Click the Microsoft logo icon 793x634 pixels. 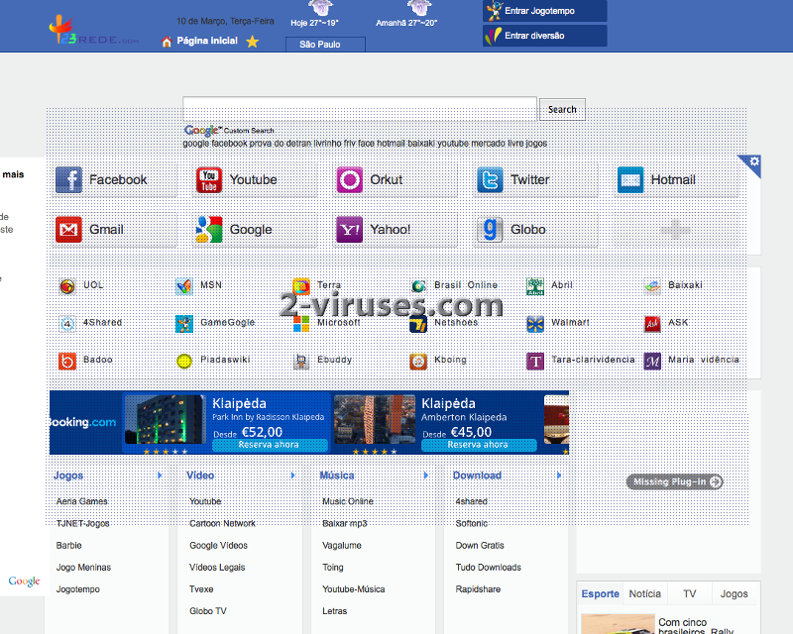click(x=301, y=324)
